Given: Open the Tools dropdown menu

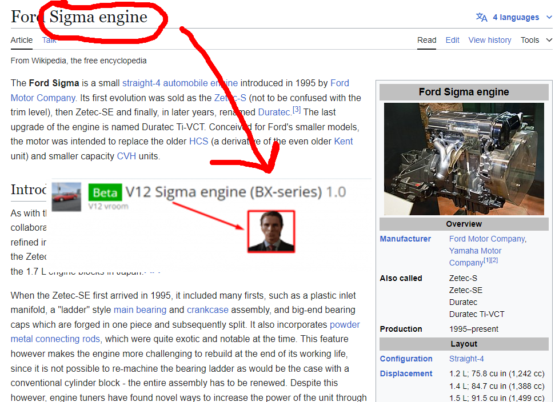Looking at the screenshot, I should point(536,40).
